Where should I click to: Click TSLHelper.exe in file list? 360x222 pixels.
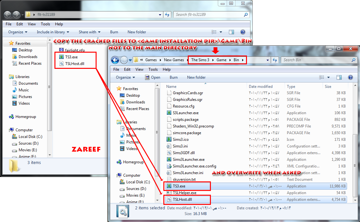pos(185,193)
